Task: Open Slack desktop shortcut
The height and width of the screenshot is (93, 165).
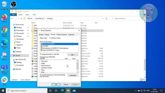Action: coord(4,81)
